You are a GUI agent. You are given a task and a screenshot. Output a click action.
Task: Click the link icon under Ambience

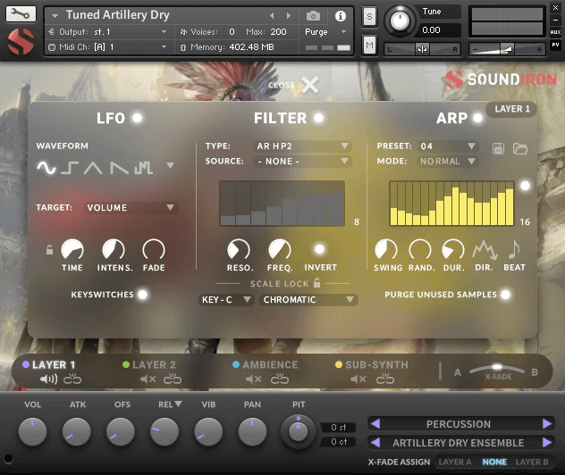tap(280, 379)
